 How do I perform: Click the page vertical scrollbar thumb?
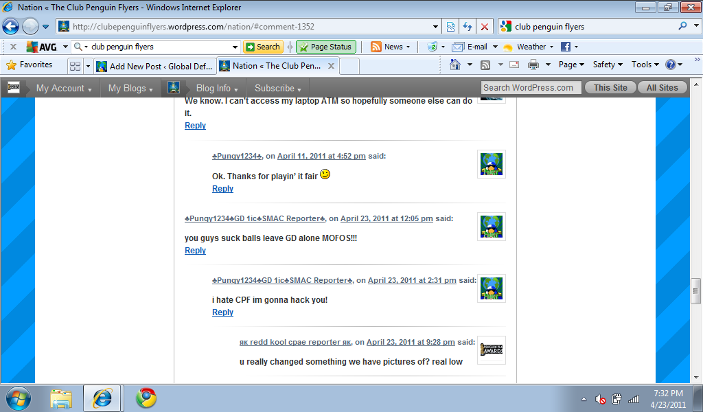(x=696, y=290)
